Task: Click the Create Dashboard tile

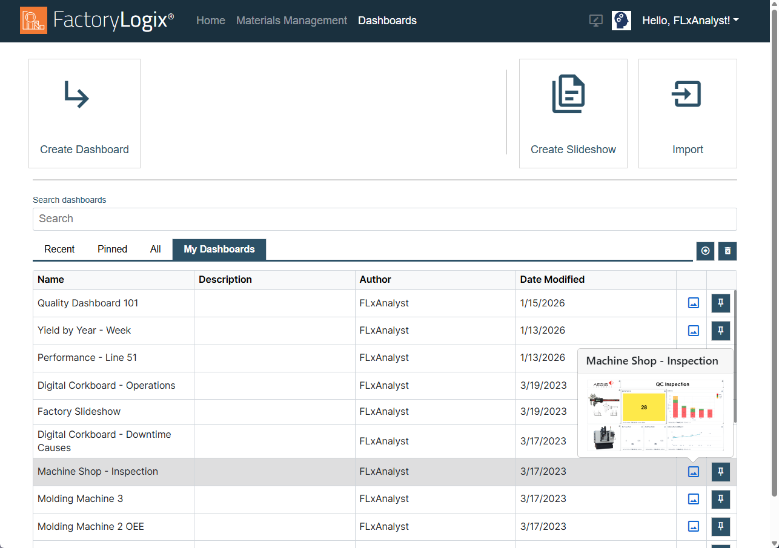Action: (84, 113)
